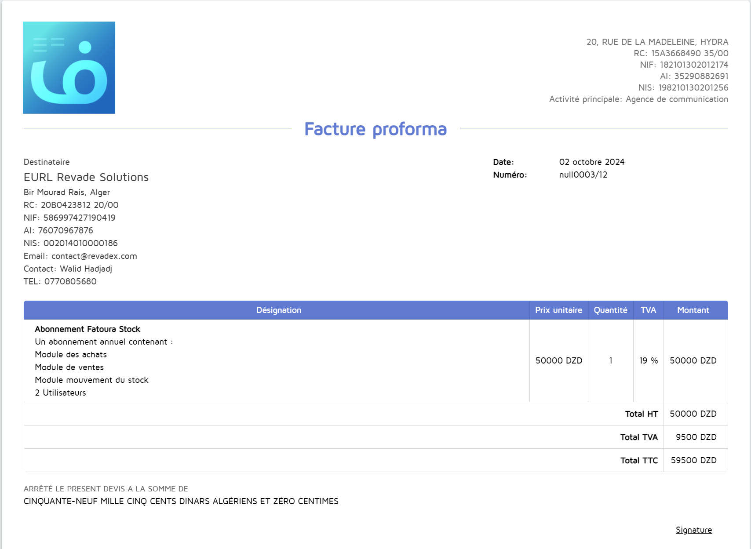This screenshot has height=549, width=751.
Task: Click the Abonnement Fatoura Stock designation
Action: pyautogui.click(x=87, y=328)
